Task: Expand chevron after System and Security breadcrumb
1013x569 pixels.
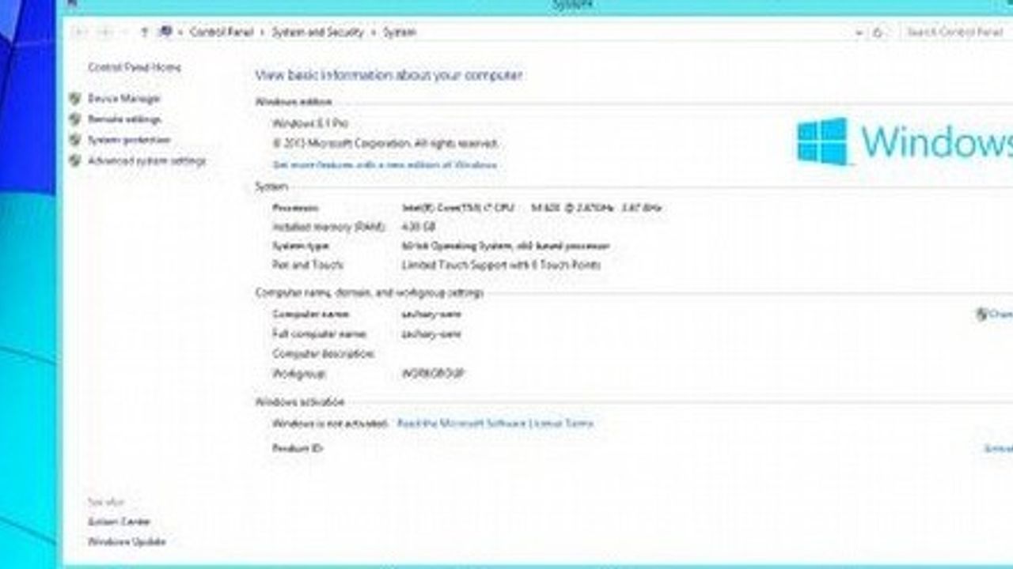Action: pos(374,32)
